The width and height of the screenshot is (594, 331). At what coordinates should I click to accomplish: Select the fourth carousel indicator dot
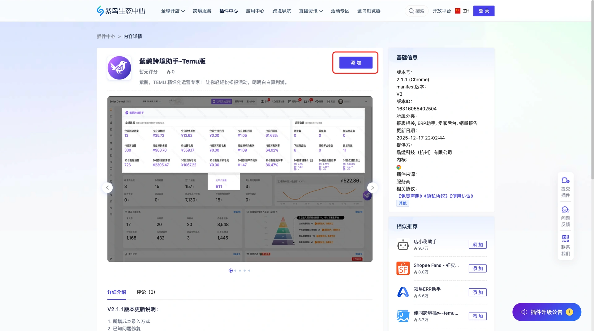244,270
